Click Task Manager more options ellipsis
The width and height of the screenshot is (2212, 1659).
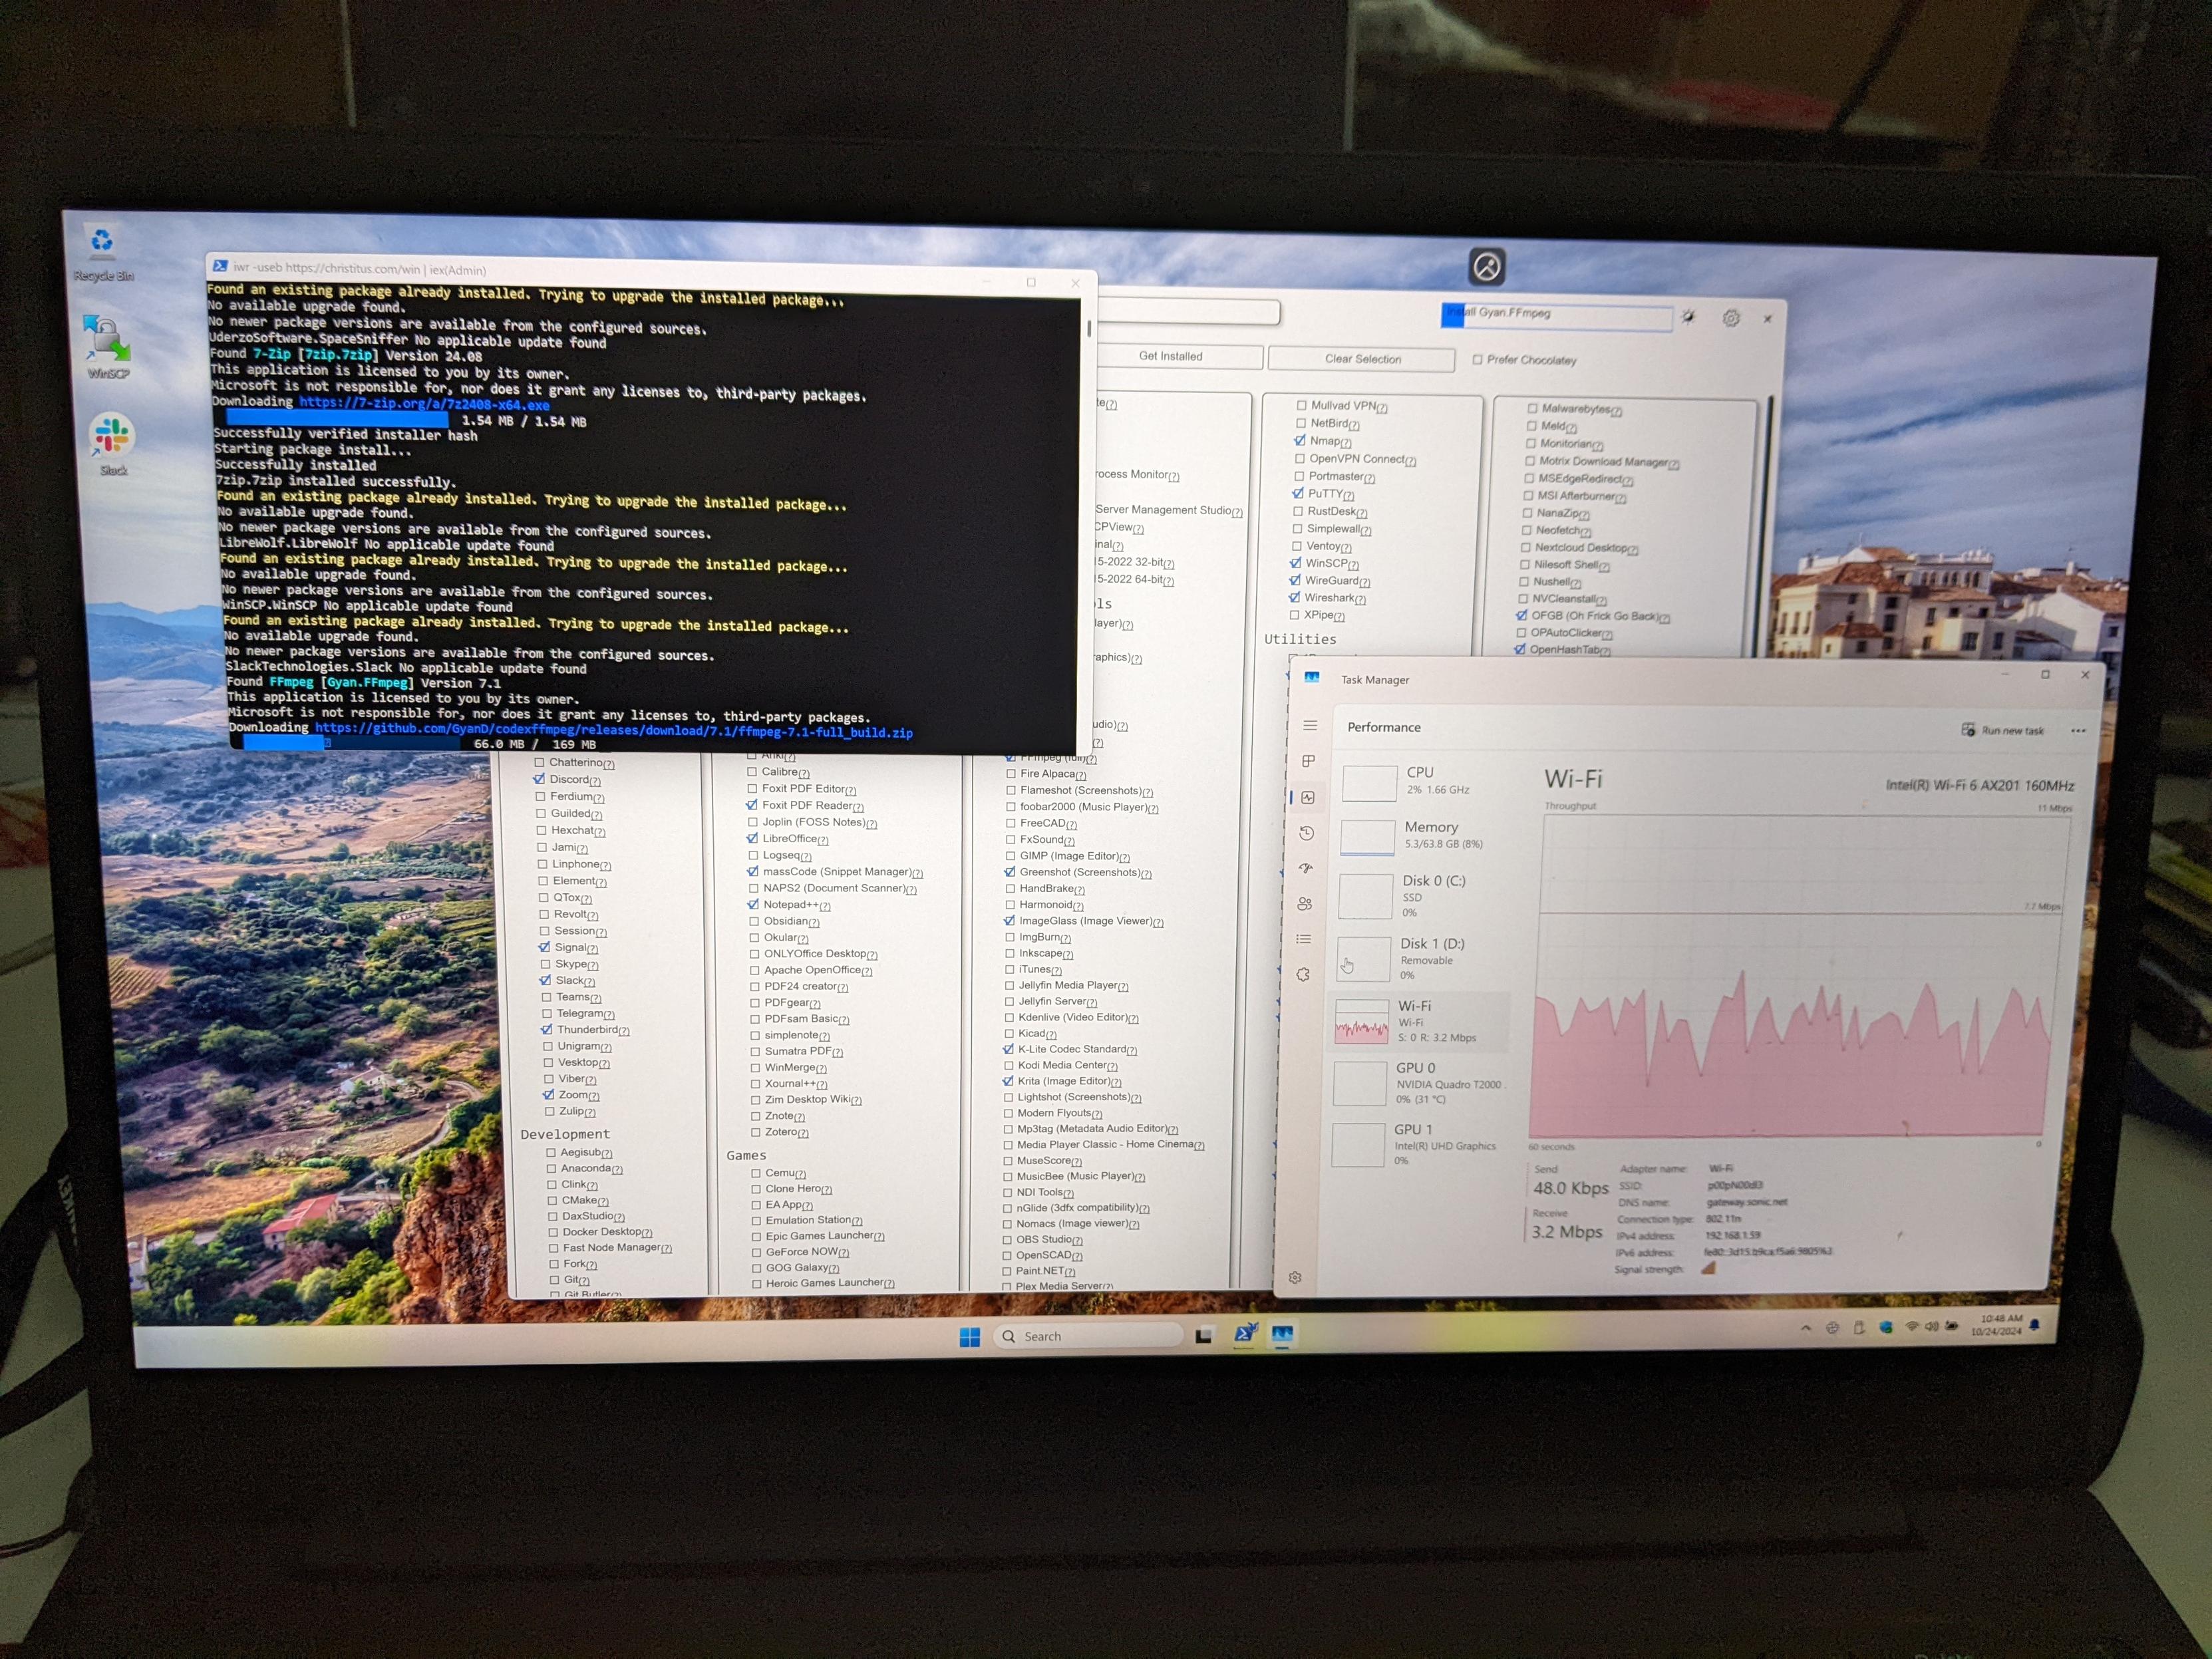pyautogui.click(x=2078, y=731)
